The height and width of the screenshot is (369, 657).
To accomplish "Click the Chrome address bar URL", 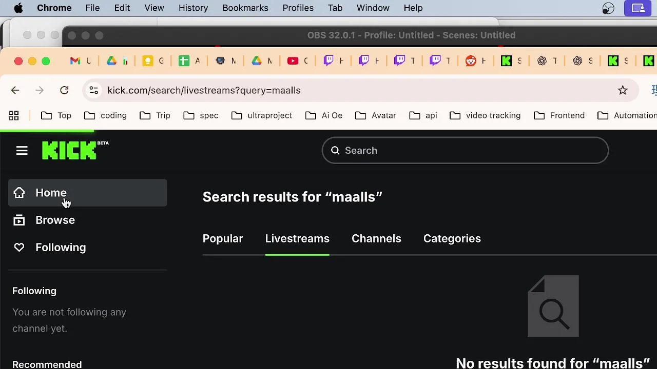I will (204, 91).
